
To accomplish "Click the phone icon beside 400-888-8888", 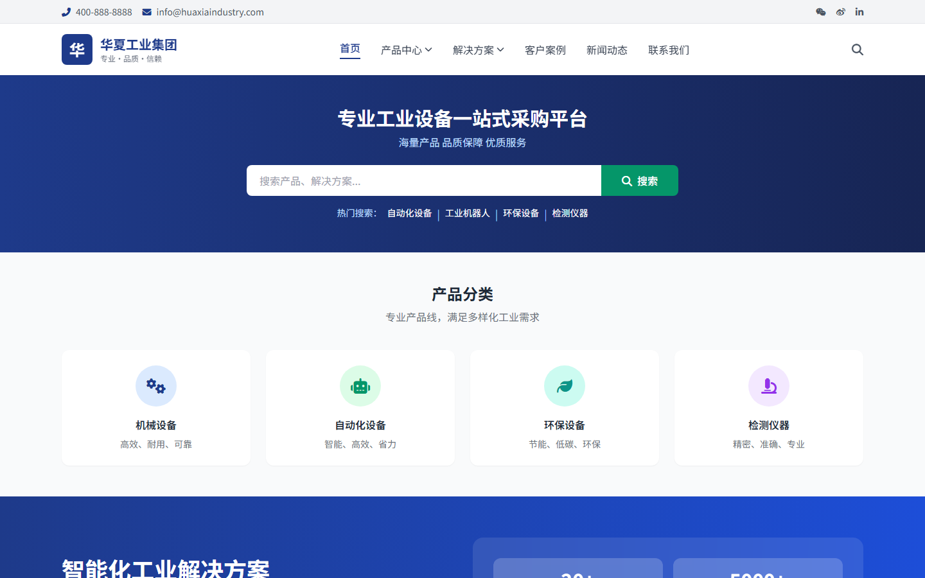I will click(66, 12).
